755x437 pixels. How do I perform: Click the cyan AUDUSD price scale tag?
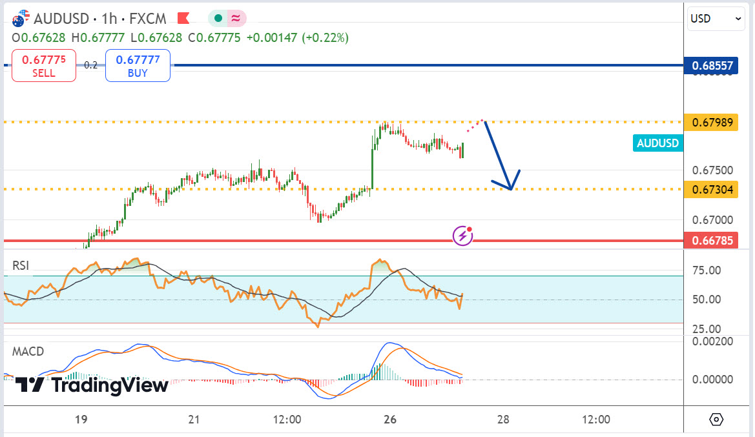tap(657, 143)
